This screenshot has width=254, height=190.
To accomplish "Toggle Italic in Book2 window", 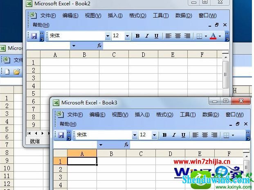I will [x=147, y=36].
